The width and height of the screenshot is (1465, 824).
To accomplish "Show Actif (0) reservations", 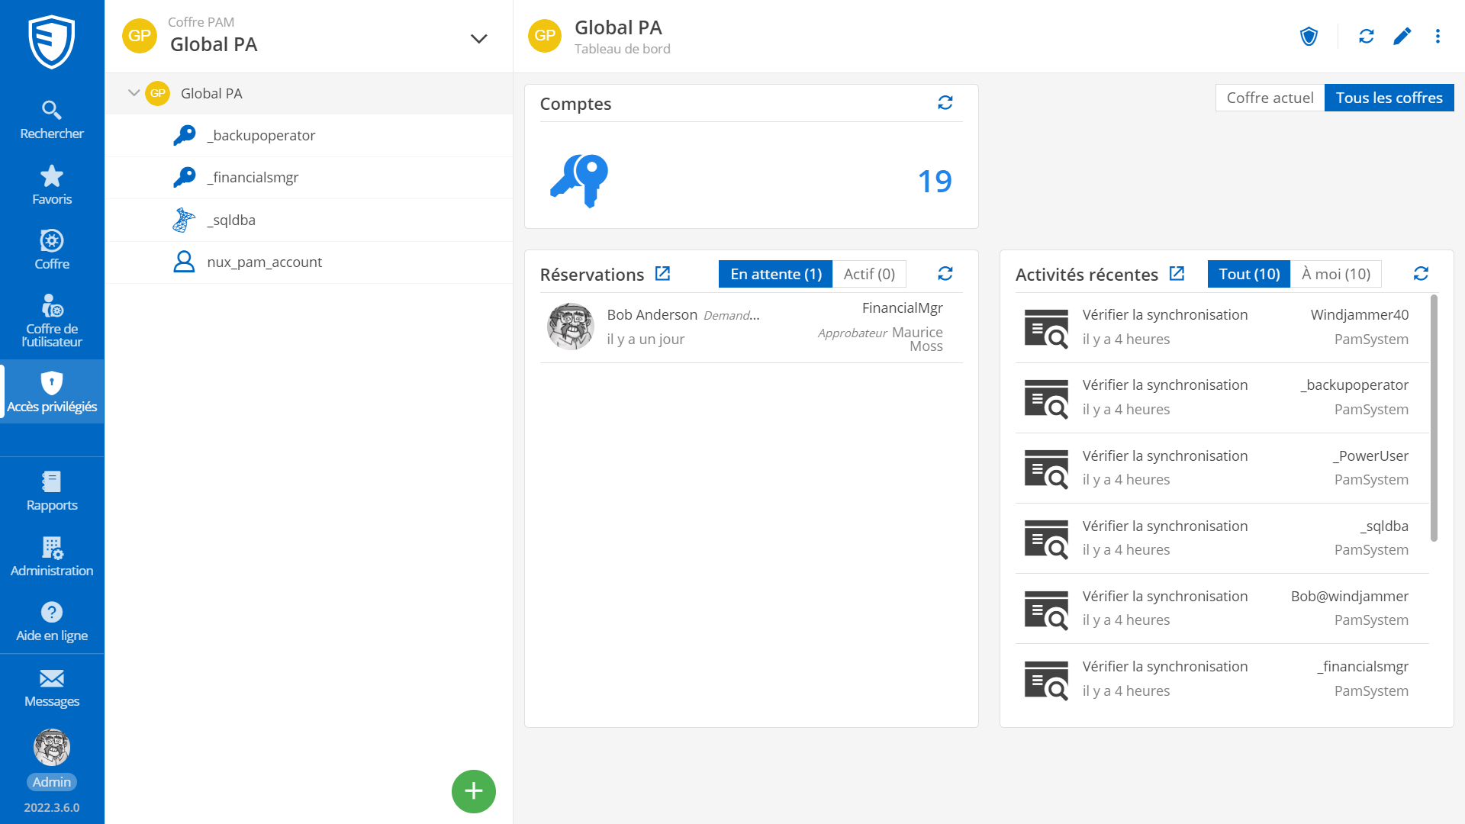I will [868, 274].
